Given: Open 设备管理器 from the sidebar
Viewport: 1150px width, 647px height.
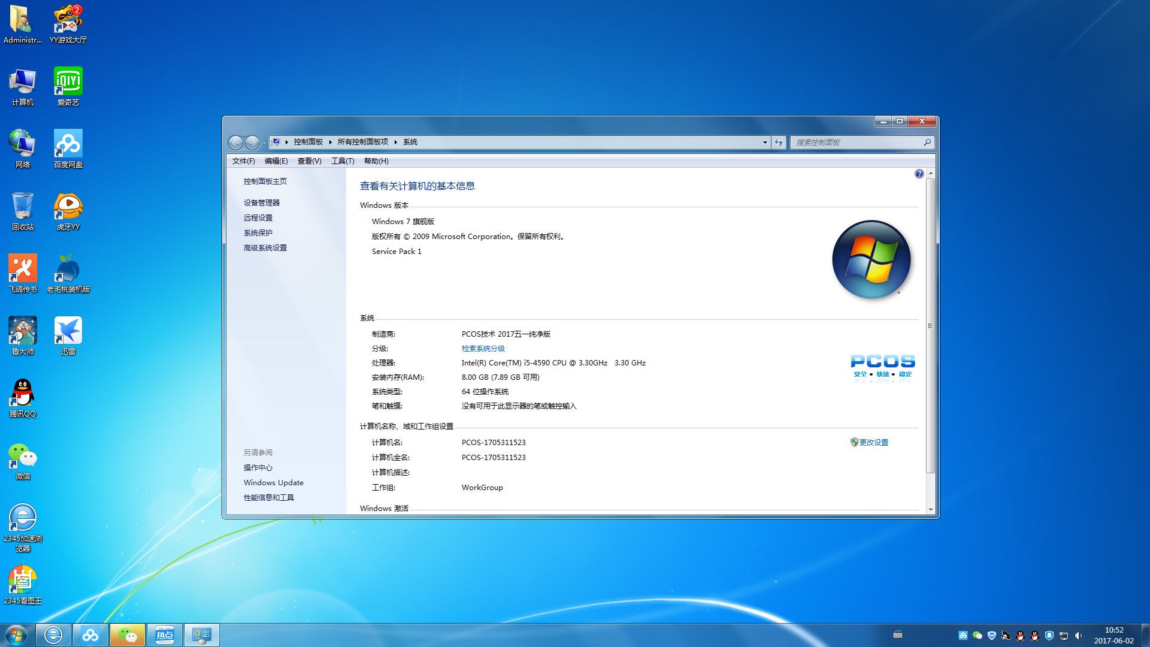Looking at the screenshot, I should click(x=262, y=203).
